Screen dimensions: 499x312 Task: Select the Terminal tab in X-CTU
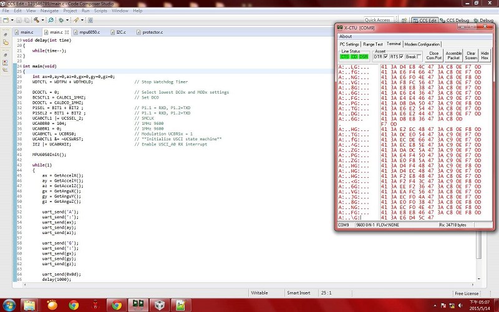pyautogui.click(x=394, y=44)
